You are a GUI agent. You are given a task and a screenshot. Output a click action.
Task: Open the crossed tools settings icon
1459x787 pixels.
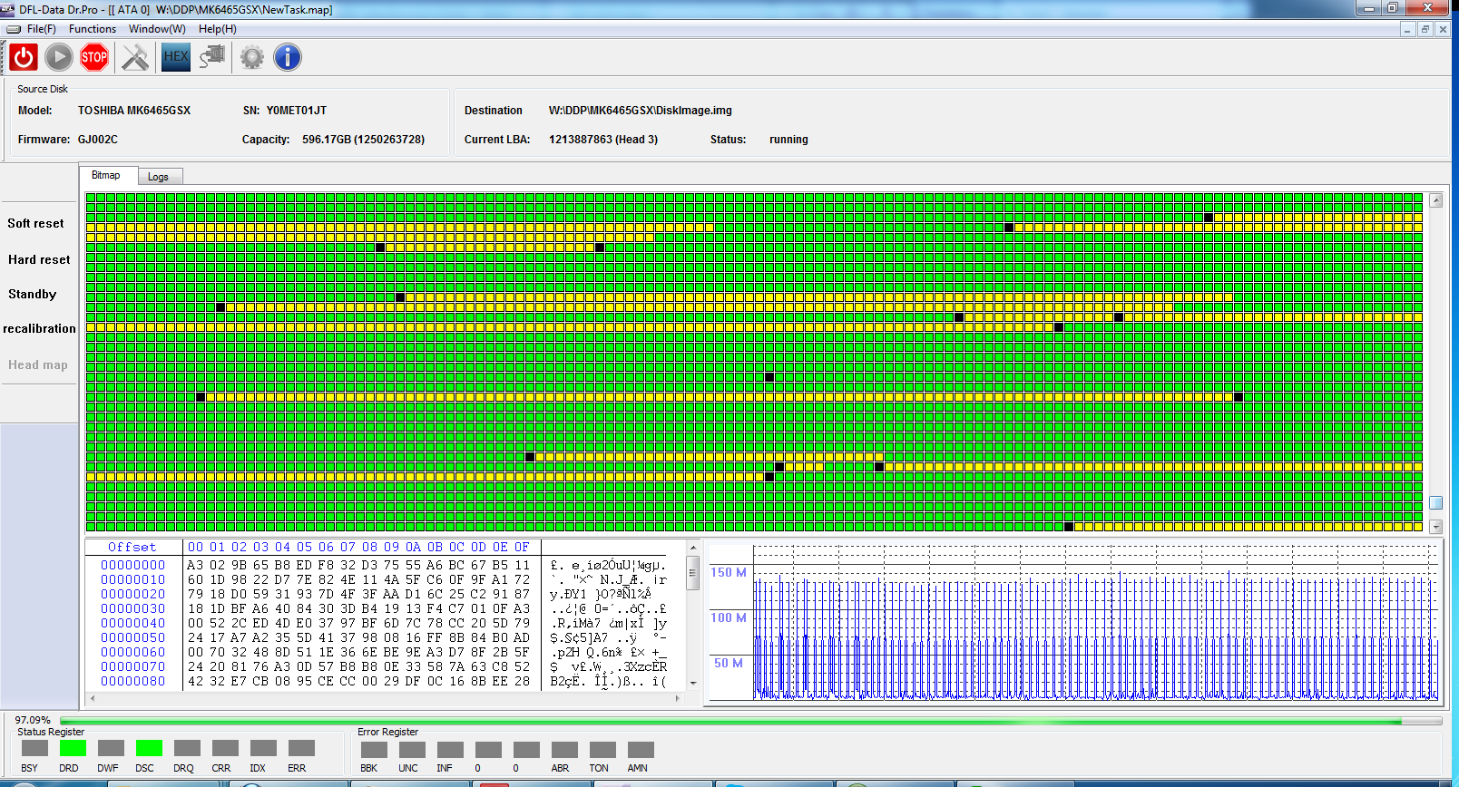pyautogui.click(x=135, y=58)
